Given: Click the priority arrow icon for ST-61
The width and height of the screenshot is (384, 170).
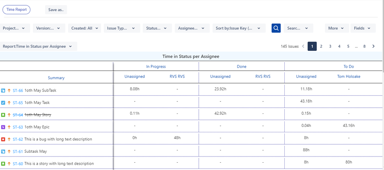Looking at the screenshot, I should coord(9,152).
